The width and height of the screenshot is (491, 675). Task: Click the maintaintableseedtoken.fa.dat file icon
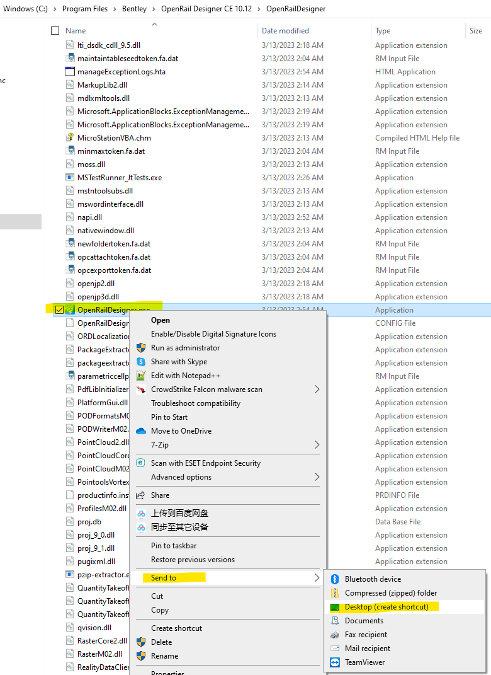(x=70, y=58)
